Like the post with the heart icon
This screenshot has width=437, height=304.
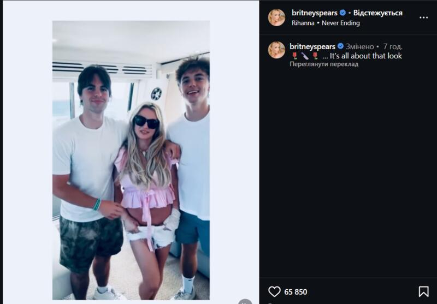coord(274,291)
